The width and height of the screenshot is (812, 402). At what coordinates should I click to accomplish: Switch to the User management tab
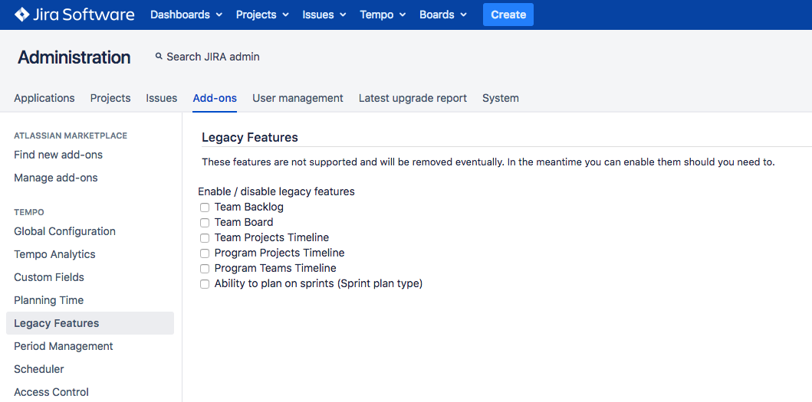pos(298,98)
